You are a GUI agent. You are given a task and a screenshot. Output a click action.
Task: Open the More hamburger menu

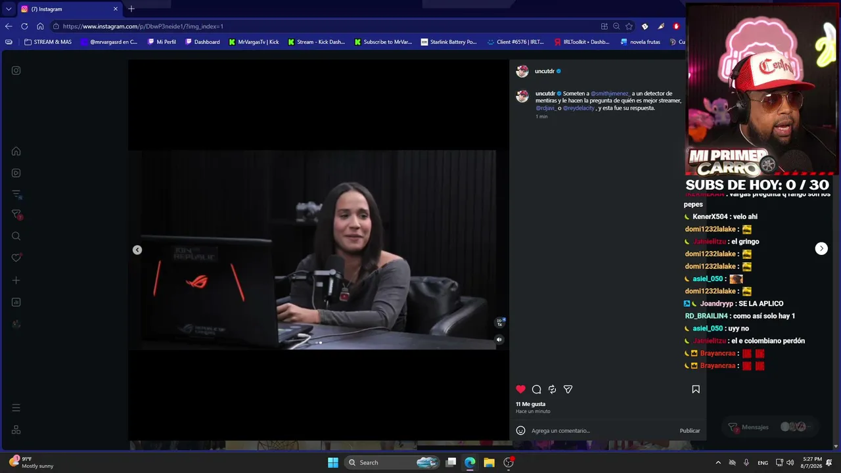pos(16,408)
